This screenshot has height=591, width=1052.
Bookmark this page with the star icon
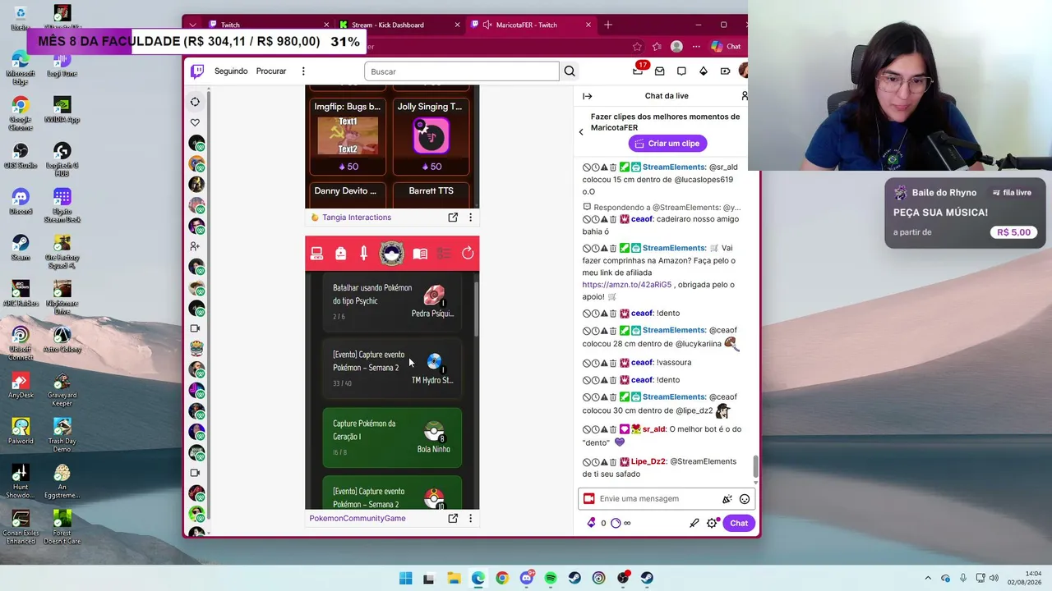pos(637,47)
